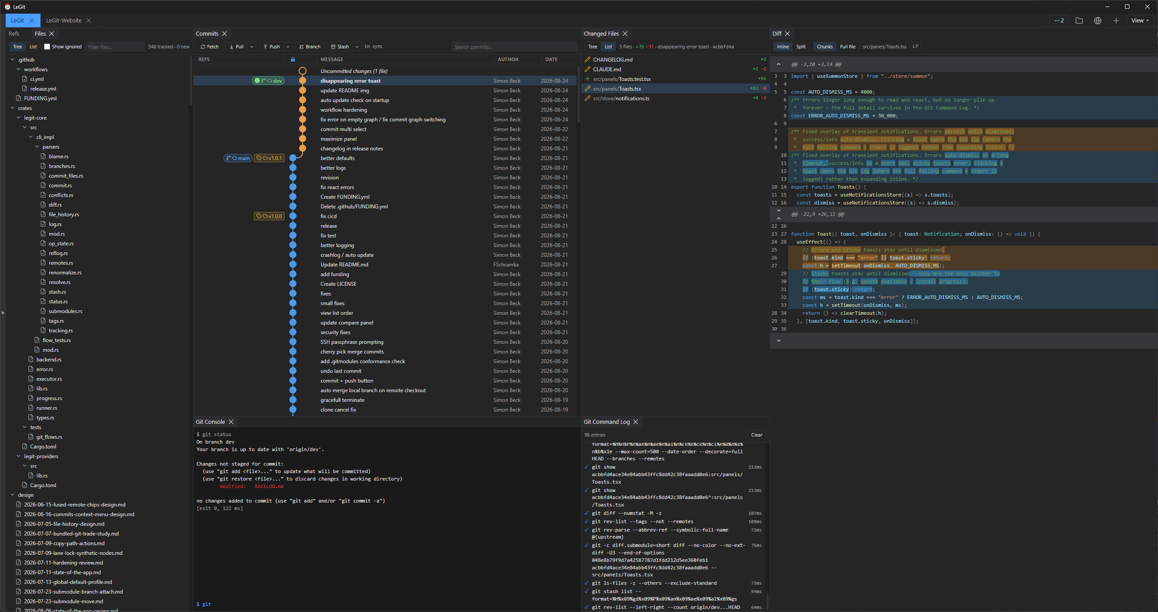Viewport: 1158px width, 612px height.
Task: Open the Stash options dropdown arrow
Action: (357, 47)
